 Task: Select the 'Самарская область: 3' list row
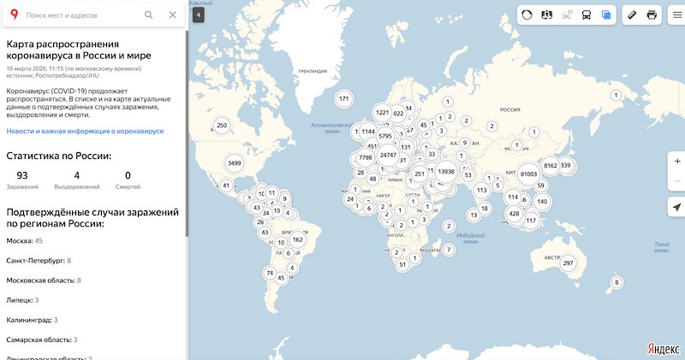click(x=42, y=339)
